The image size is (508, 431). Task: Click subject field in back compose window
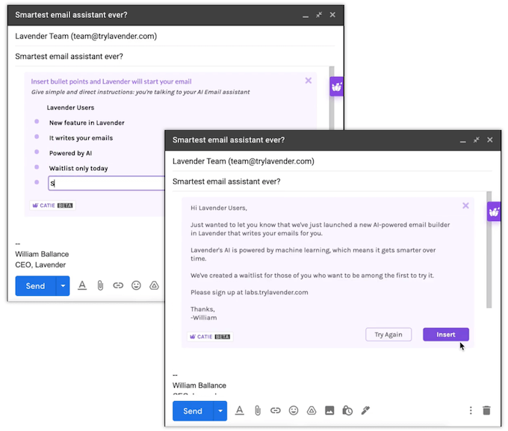pos(175,56)
